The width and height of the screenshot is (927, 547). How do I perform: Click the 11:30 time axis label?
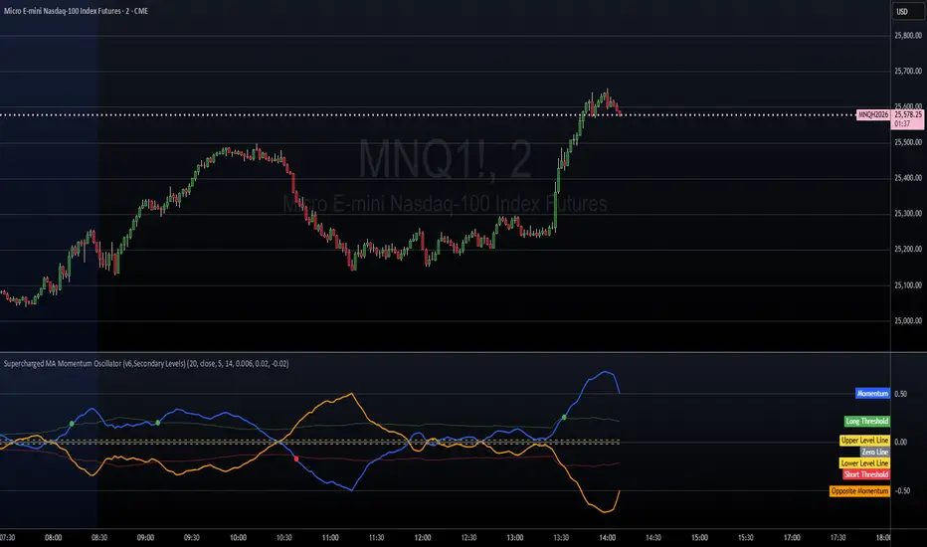377,537
